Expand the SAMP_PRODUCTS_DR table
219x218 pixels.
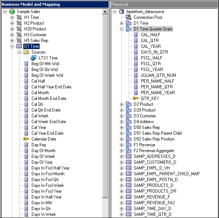[121, 191]
